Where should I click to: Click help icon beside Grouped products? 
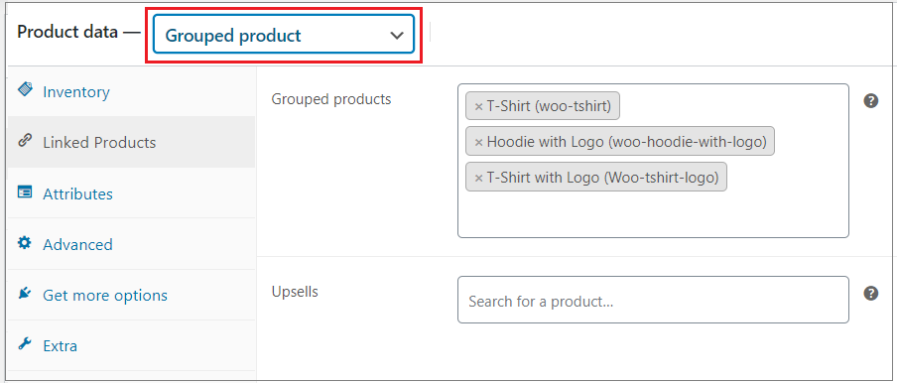point(870,101)
